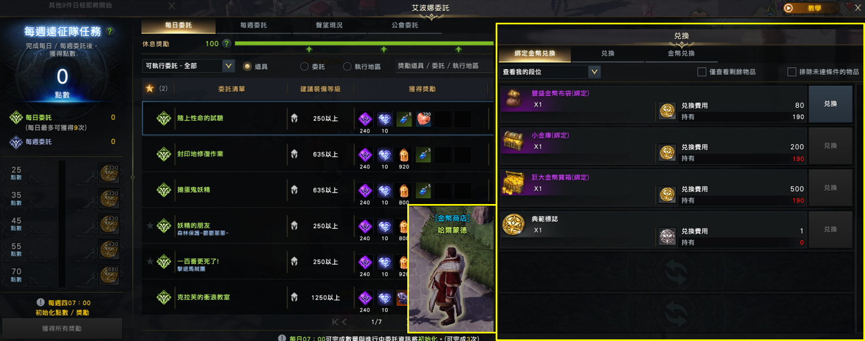The width and height of the screenshot is (865, 341).
Task: Expand the 查看我的段位 dropdown
Action: click(550, 72)
